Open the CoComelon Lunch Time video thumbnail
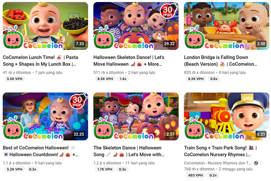 point(45,26)
